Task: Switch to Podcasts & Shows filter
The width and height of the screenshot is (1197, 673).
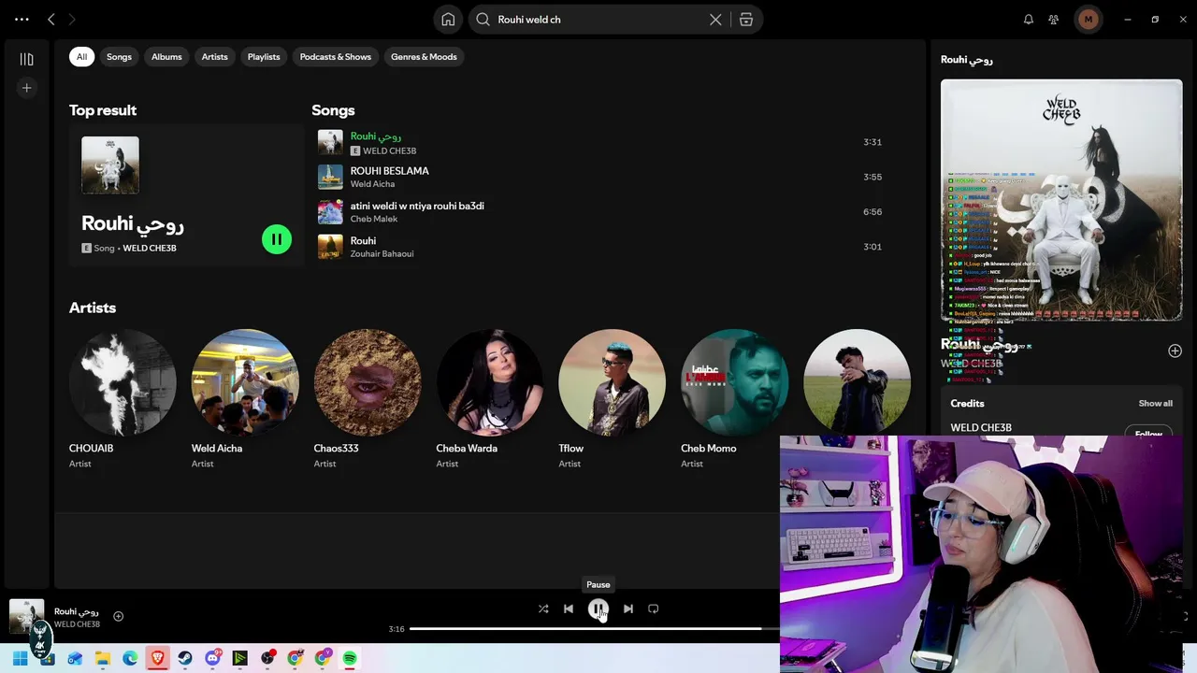Action: 336,57
